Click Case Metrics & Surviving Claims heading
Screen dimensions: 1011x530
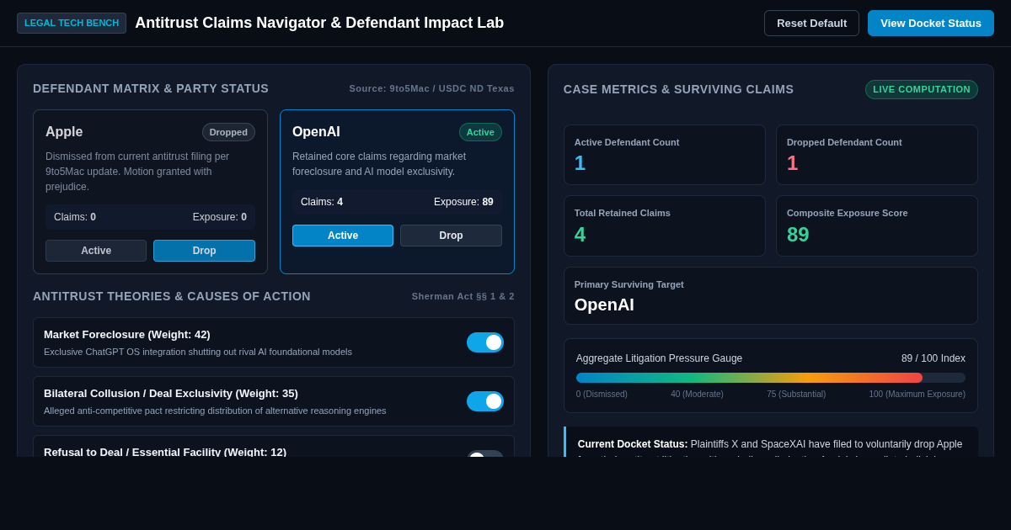(678, 89)
